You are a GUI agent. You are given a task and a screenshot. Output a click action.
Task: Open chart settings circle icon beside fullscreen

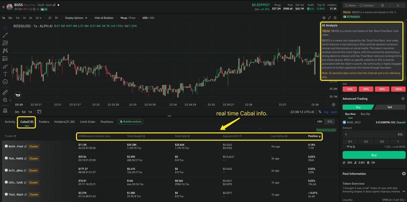click(x=335, y=18)
